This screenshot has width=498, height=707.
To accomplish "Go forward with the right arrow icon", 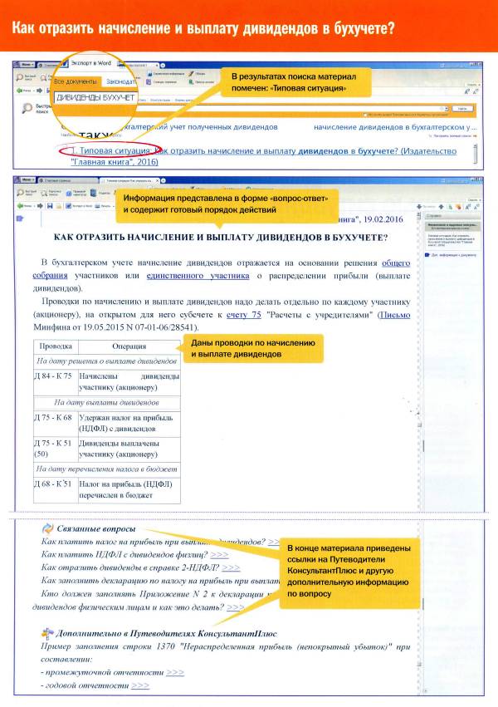I will click(40, 205).
